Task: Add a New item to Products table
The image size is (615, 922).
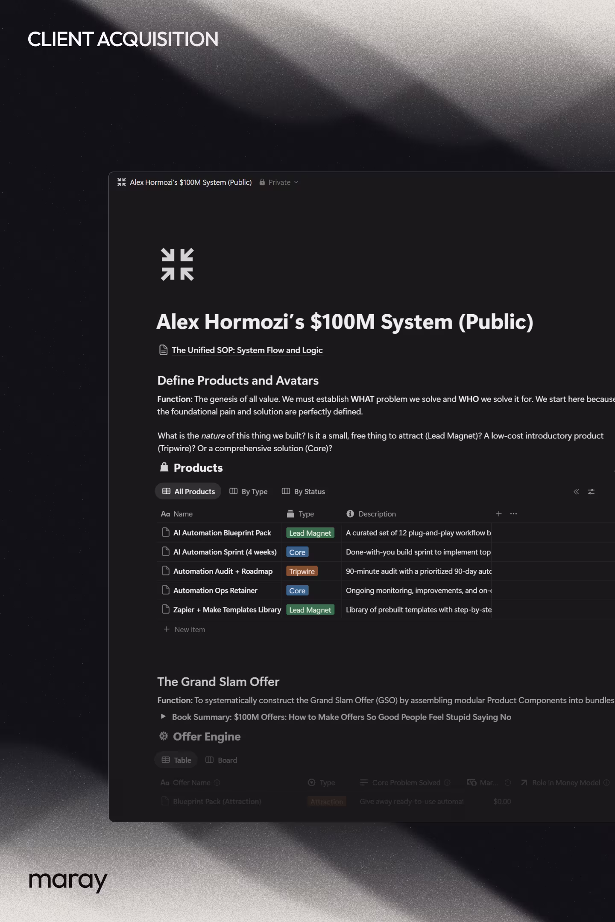Action: pyautogui.click(x=184, y=630)
